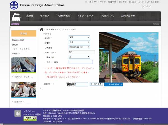Click the +more link in news bar
168x125 pixels.
coord(156,24)
